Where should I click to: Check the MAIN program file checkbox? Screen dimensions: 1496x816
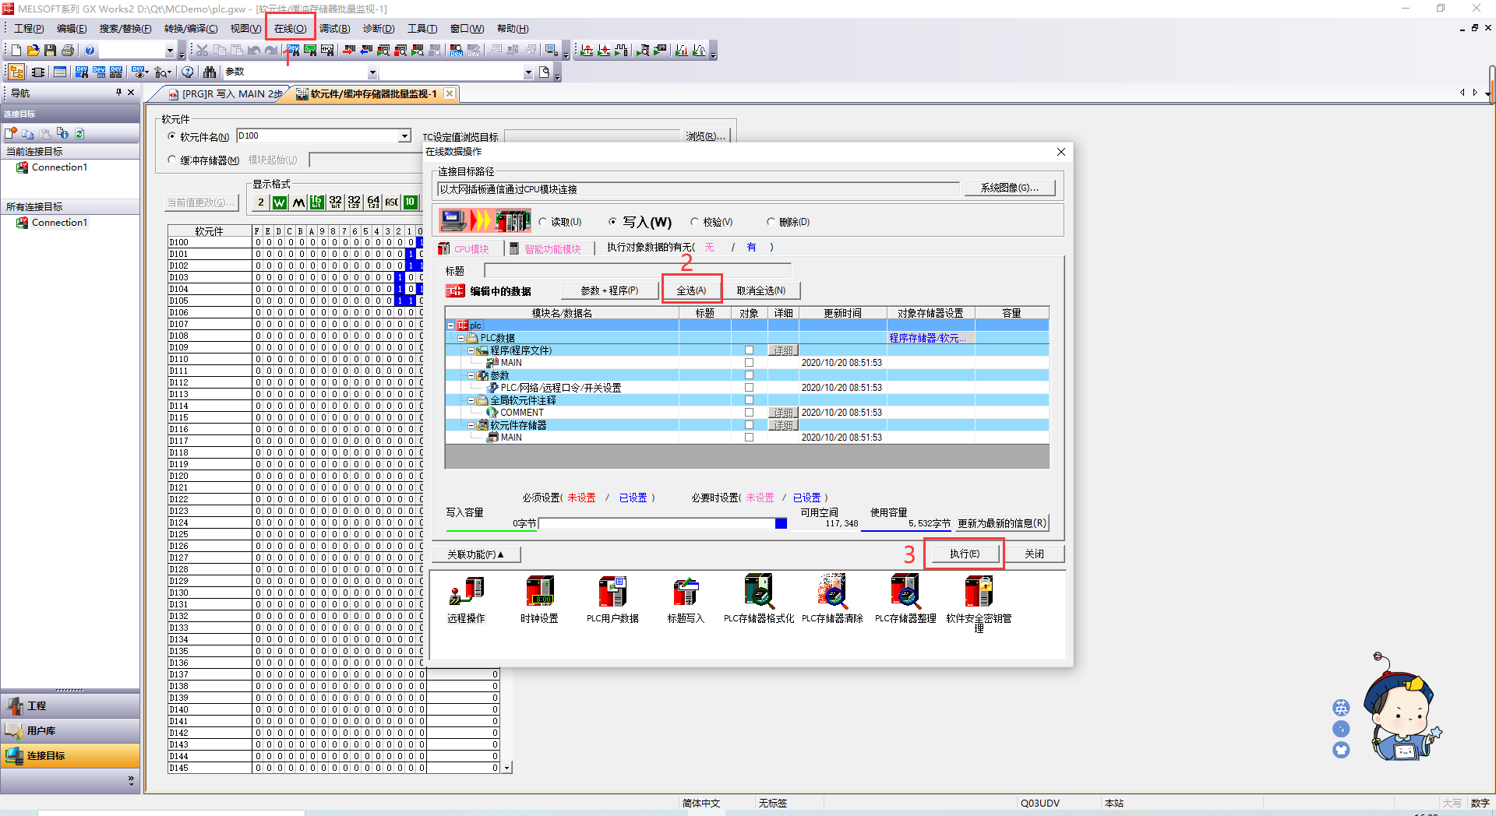click(749, 362)
